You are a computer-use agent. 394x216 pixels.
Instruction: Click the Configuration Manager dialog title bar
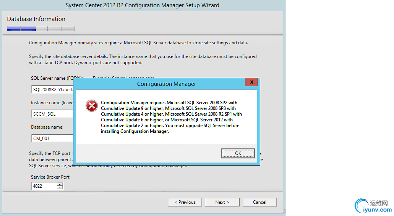(x=166, y=84)
